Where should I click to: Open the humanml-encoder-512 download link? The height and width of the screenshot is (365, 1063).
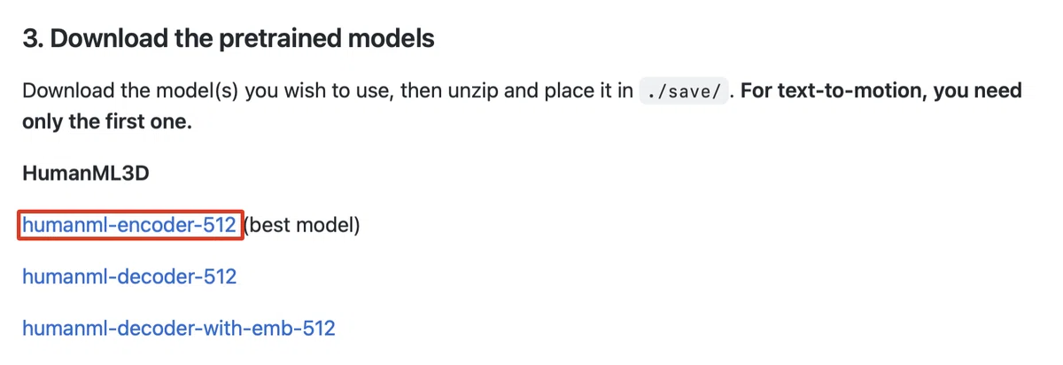(x=129, y=226)
